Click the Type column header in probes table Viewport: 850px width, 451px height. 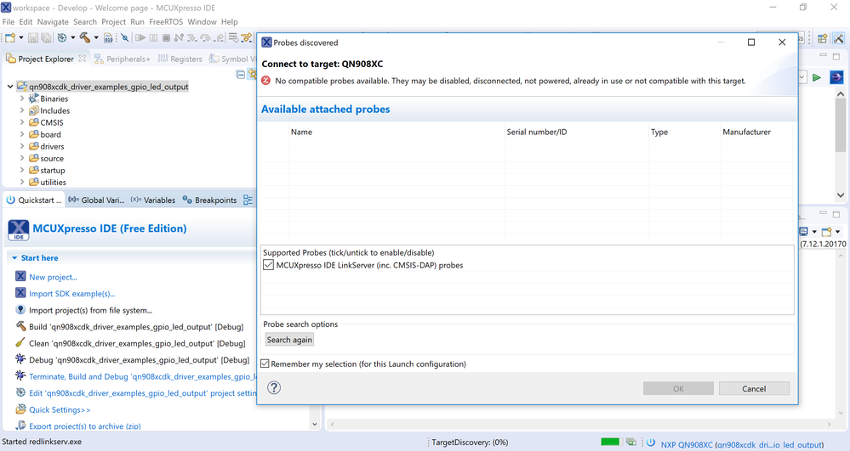(x=659, y=132)
